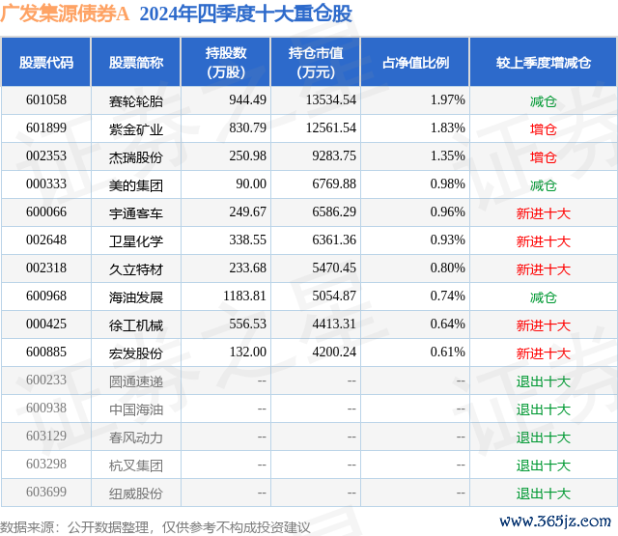Select stock code 600066
The height and width of the screenshot is (536, 618).
tap(46, 212)
